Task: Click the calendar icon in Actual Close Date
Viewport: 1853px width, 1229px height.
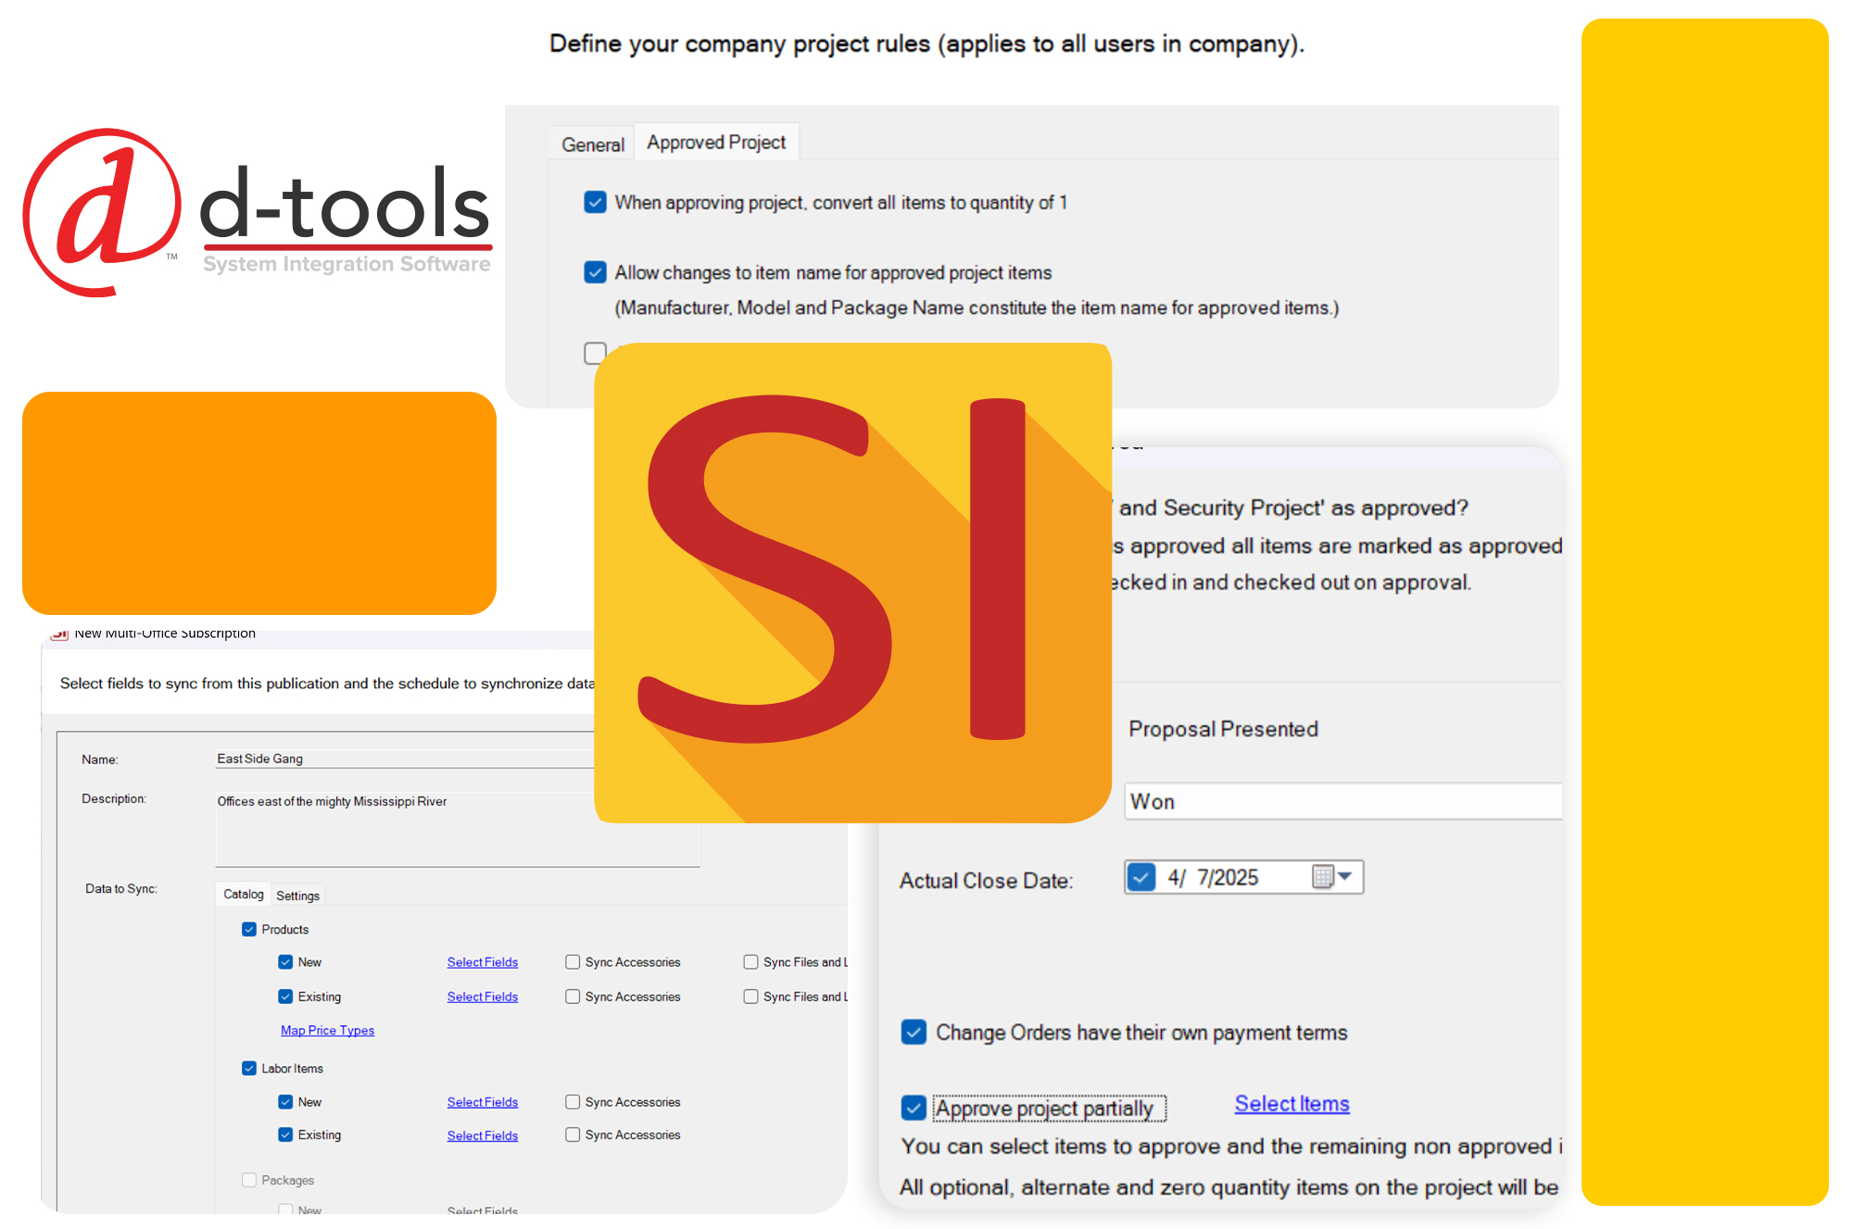Action: [x=1322, y=876]
